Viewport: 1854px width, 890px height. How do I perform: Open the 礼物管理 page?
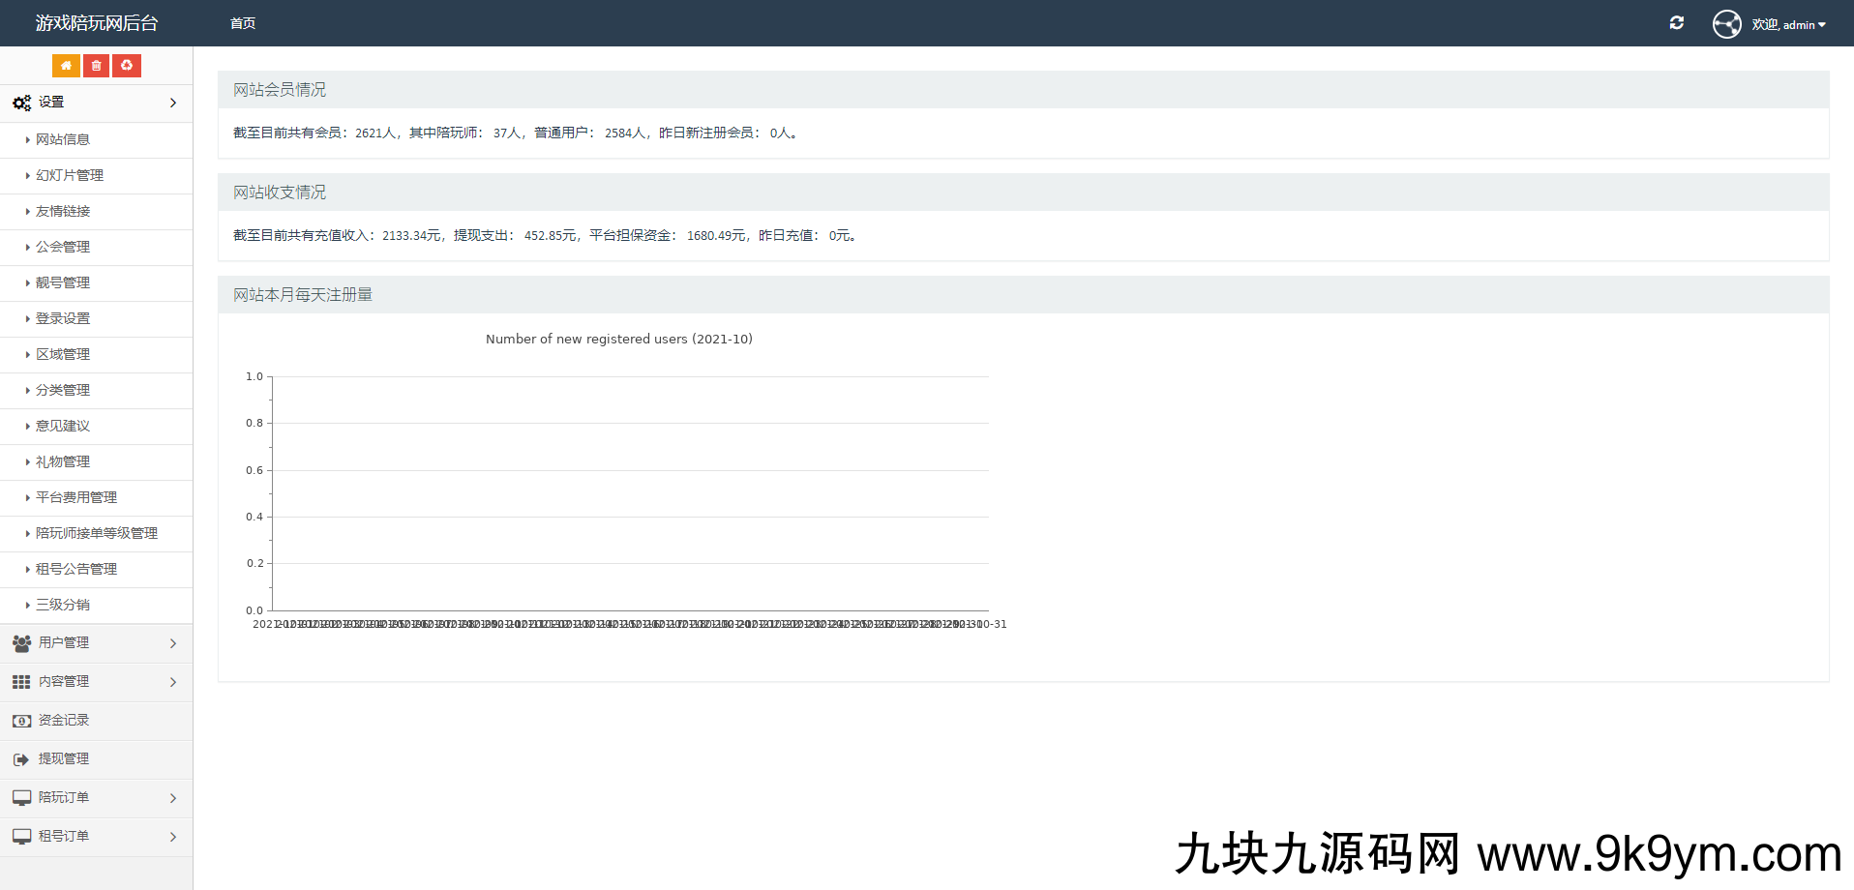point(62,461)
